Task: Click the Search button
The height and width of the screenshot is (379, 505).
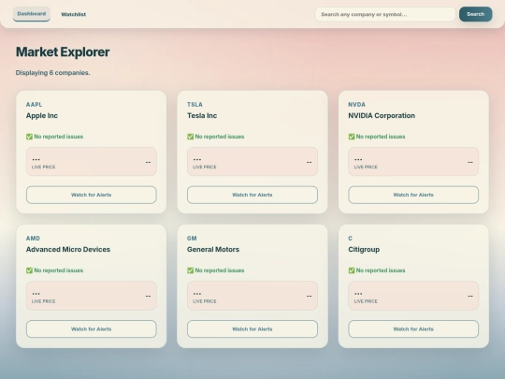Action: click(476, 14)
